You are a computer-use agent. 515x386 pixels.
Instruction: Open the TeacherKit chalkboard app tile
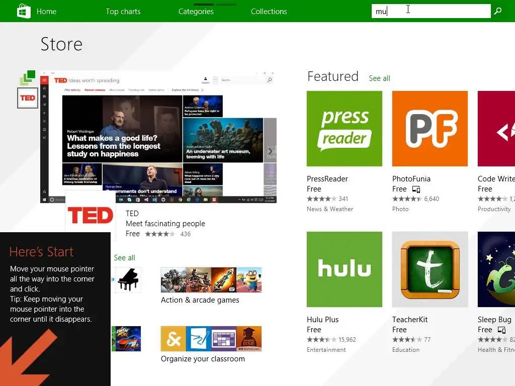point(430,269)
